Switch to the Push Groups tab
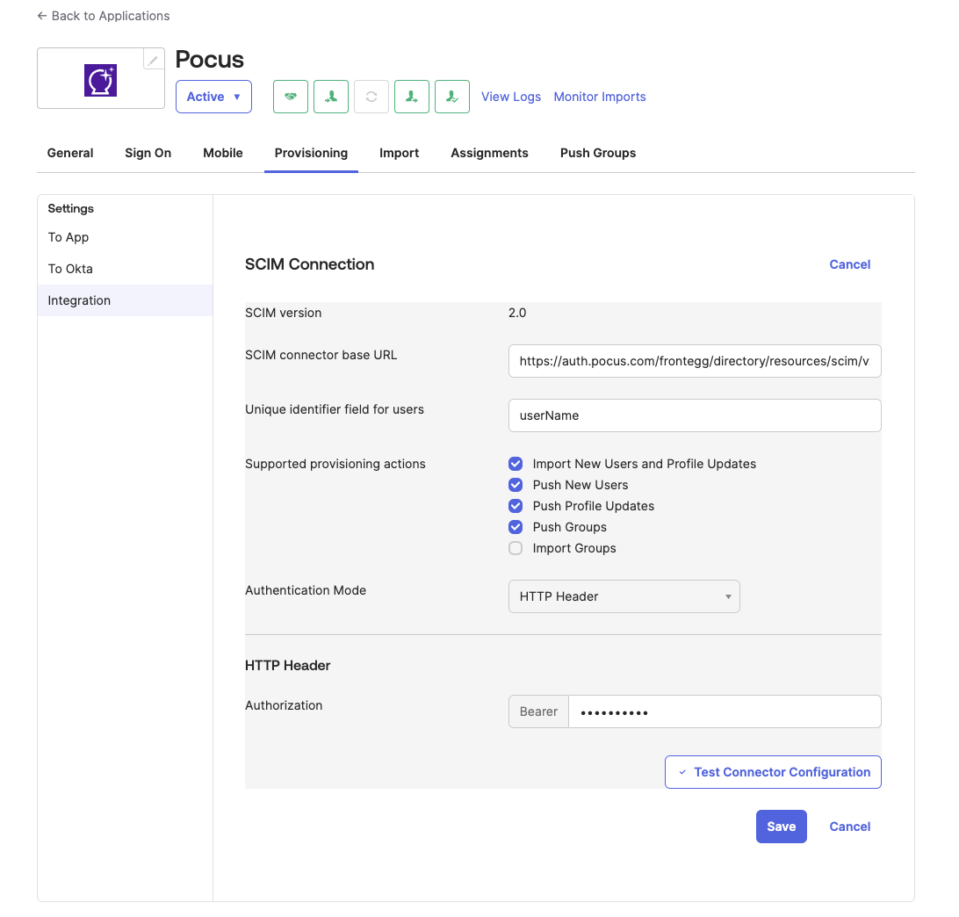The width and height of the screenshot is (959, 917). [597, 153]
